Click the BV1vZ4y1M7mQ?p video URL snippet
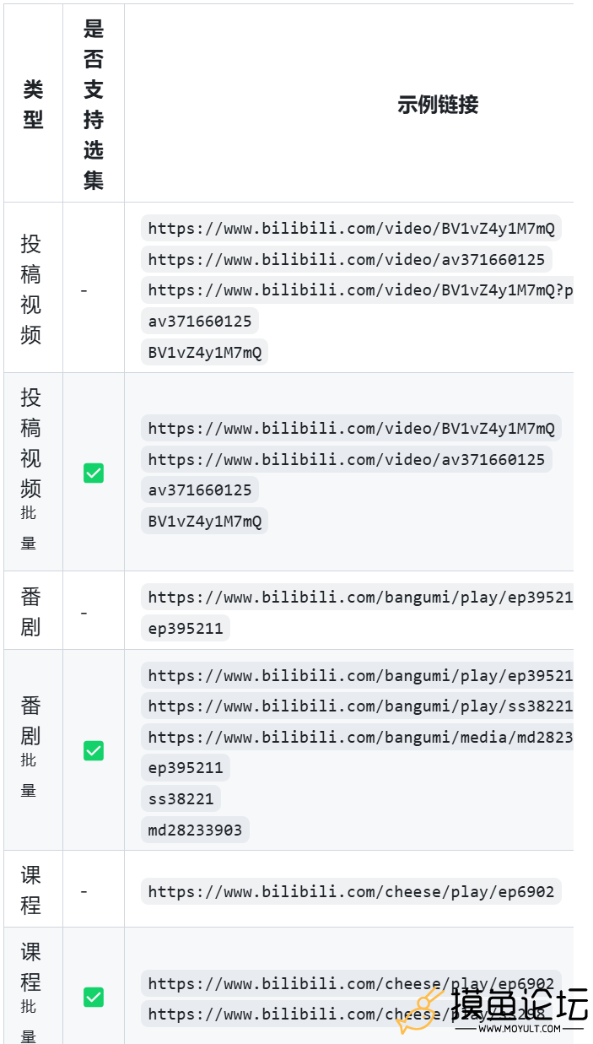Image resolution: width=593 pixels, height=1044 pixels. click(358, 289)
